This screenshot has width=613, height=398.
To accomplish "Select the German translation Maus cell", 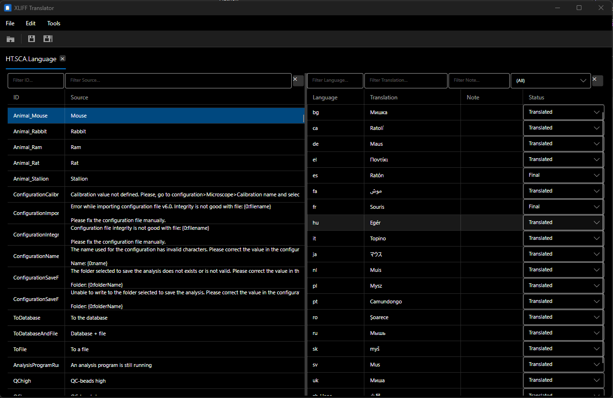I will click(412, 144).
